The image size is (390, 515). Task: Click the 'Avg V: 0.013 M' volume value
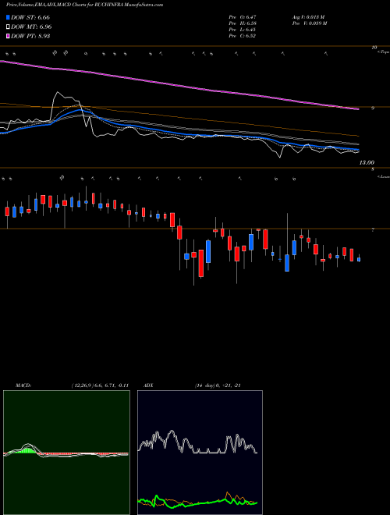pos(308,17)
